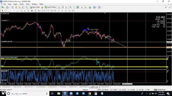Move the chart shift triangle marker

click(x=105, y=13)
